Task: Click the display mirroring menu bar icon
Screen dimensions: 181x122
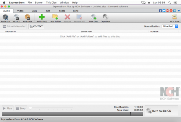Action: click(143, 3)
